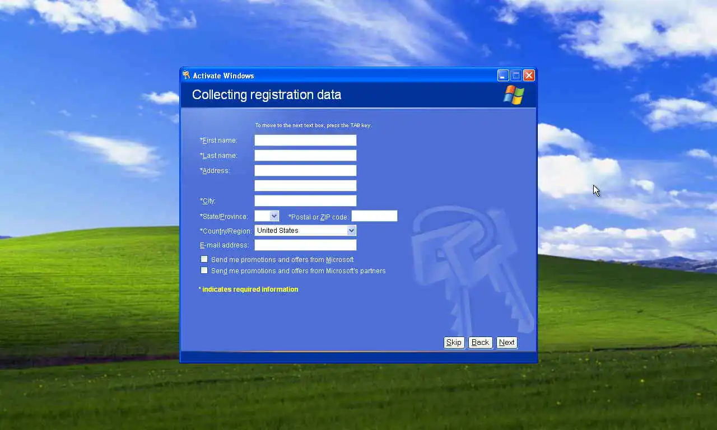Enable promotions and offers from Microsoft checkbox

[204, 259]
